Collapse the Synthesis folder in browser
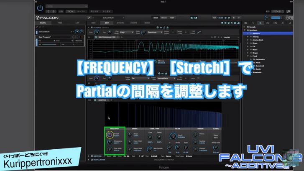Screen dimensions: 304x171 click(245, 30)
